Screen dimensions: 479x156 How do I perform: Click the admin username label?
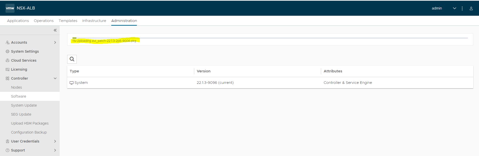pyautogui.click(x=437, y=8)
